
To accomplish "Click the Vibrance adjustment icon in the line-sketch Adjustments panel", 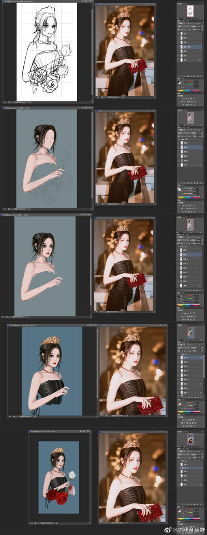I will 194,99.
